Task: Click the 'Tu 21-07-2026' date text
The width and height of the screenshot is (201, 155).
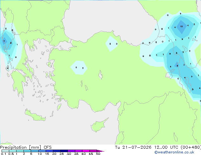Action: [133, 147]
